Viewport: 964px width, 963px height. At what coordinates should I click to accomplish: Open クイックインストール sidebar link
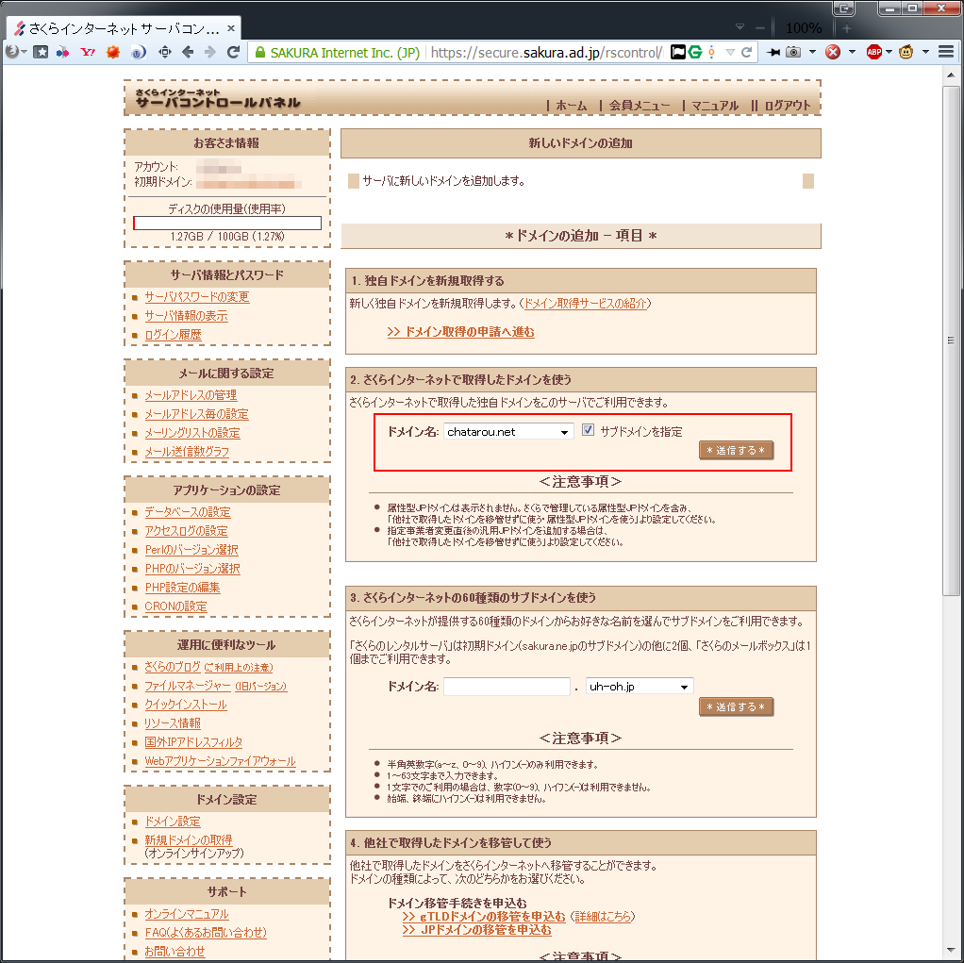(186, 705)
